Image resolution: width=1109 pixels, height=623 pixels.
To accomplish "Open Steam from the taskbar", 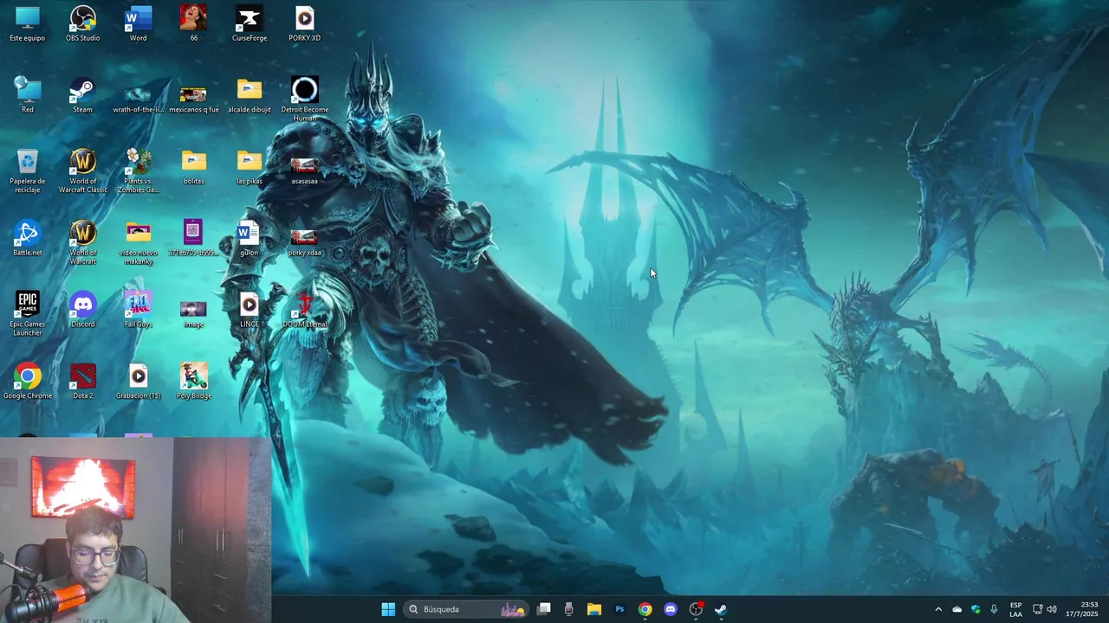I will (721, 609).
